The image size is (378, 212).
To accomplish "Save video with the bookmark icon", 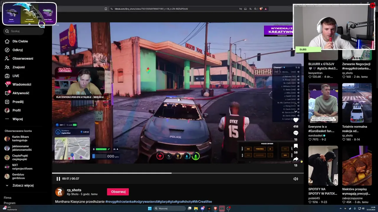I will [x=296, y=146].
